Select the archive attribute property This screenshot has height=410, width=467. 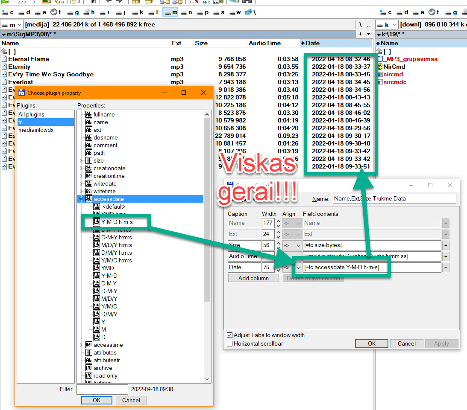(x=103, y=368)
